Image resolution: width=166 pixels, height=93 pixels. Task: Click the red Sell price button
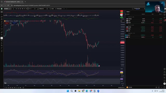click(7, 23)
